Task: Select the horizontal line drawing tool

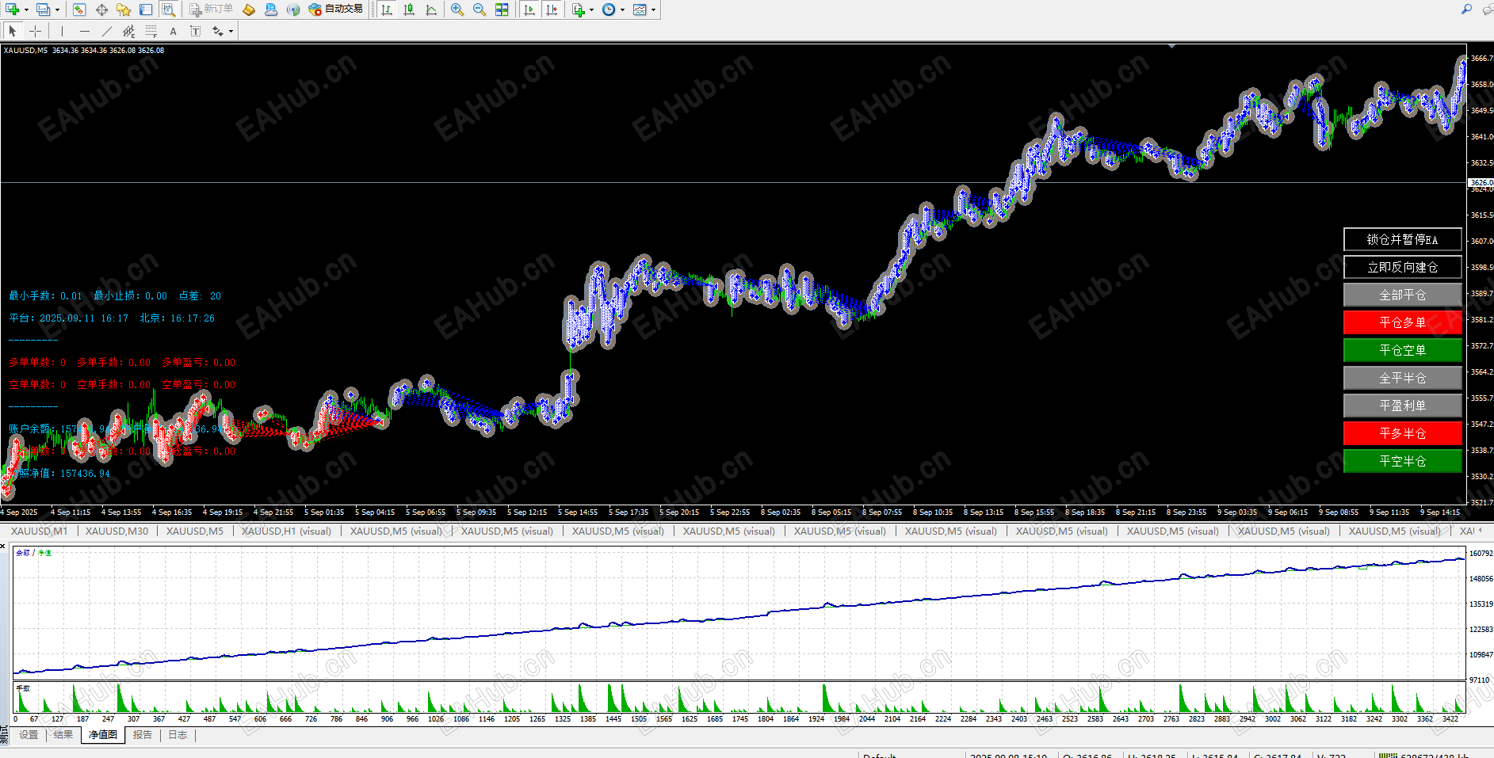Action: 84,31
